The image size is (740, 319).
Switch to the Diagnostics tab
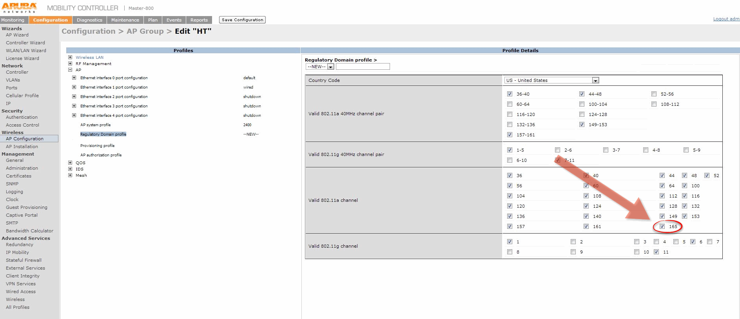coord(89,20)
